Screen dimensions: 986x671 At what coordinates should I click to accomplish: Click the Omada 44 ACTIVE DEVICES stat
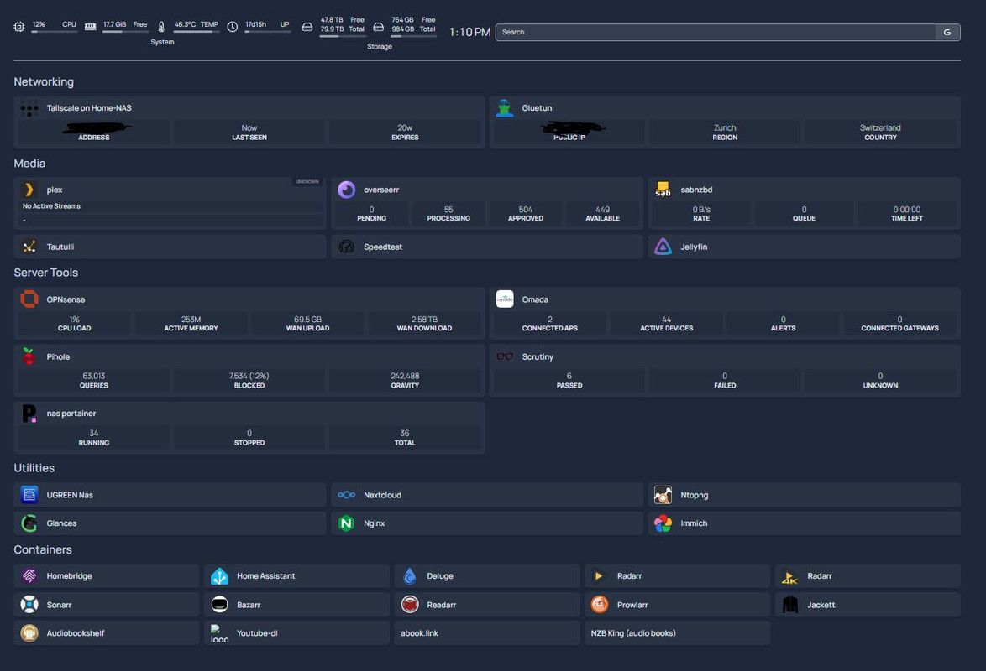pyautogui.click(x=667, y=324)
